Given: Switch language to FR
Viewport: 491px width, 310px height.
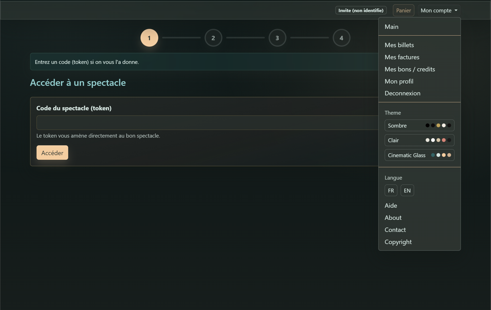Looking at the screenshot, I should click(x=391, y=190).
